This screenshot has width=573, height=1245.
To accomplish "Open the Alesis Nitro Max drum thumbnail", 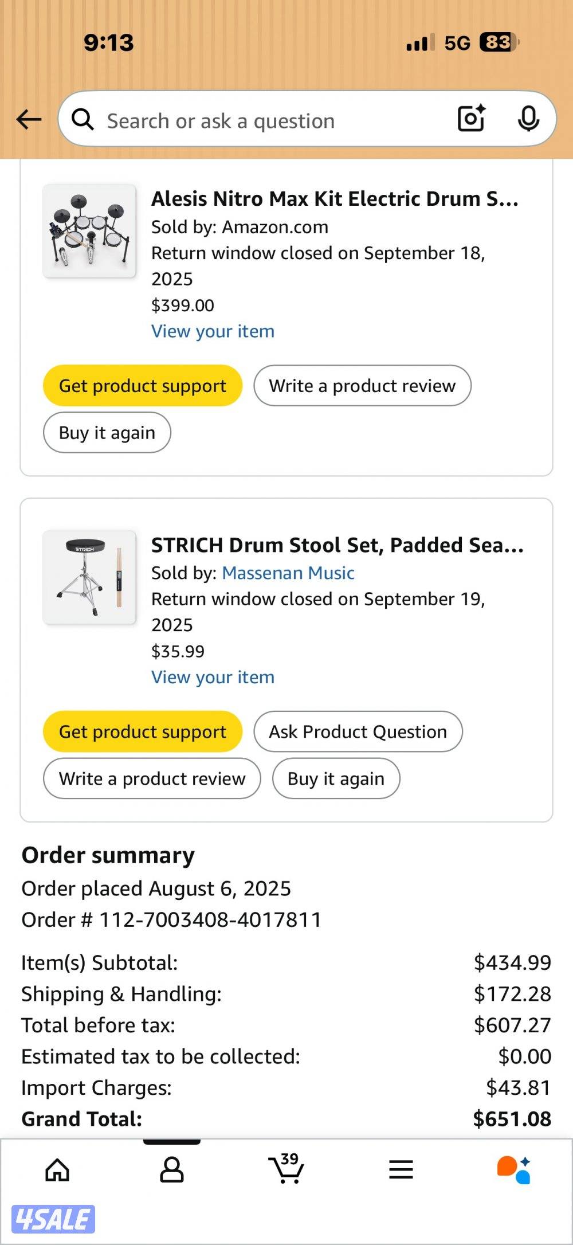I will (89, 231).
